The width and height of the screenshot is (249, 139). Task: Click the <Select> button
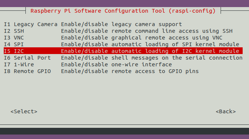[24, 111]
